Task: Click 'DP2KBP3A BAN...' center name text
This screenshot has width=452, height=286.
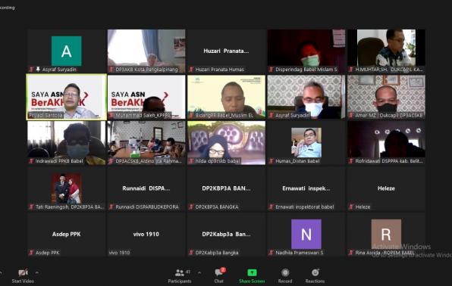Action: (226, 188)
